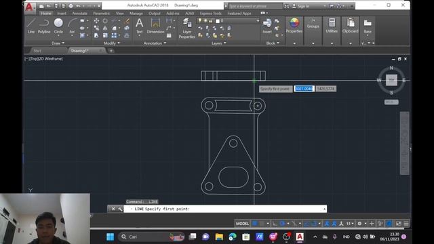The image size is (434, 244).
Task: Toggle isometric drafting in status bar
Action: coord(294,224)
